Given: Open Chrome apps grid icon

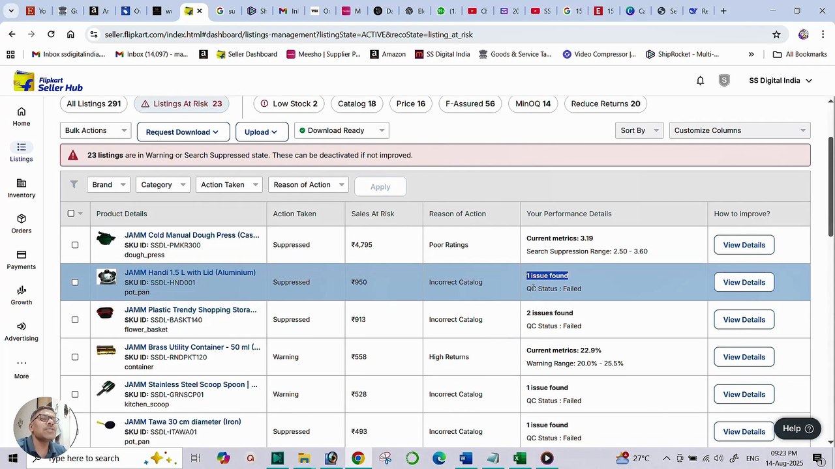Looking at the screenshot, I should click(10, 54).
